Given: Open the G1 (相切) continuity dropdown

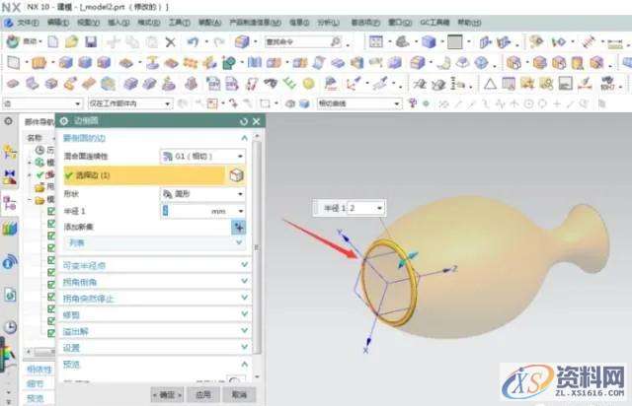Looking at the screenshot, I should 201,156.
